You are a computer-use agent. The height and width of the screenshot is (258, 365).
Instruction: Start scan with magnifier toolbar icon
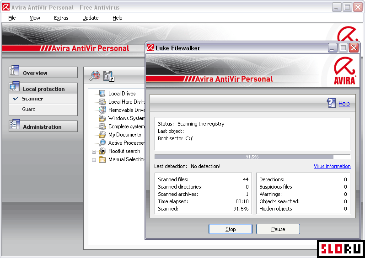coord(95,75)
